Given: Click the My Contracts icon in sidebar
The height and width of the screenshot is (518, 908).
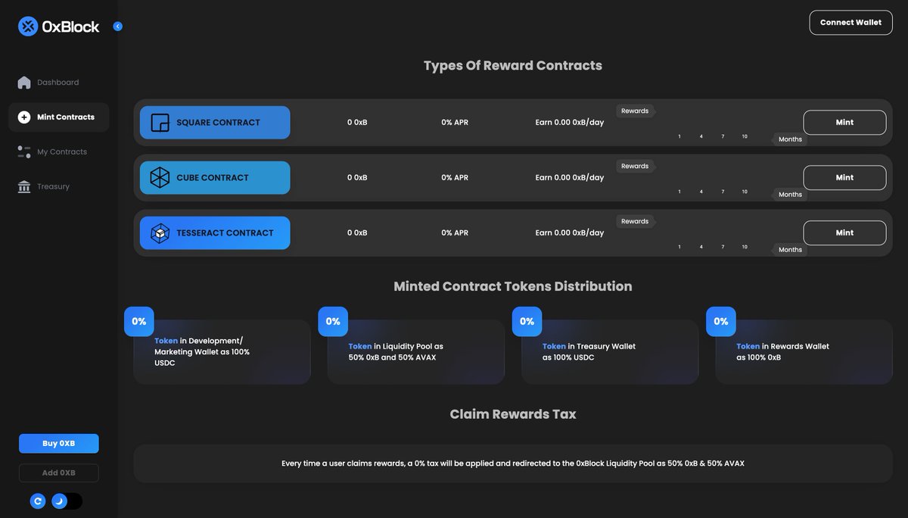Looking at the screenshot, I should (x=23, y=151).
